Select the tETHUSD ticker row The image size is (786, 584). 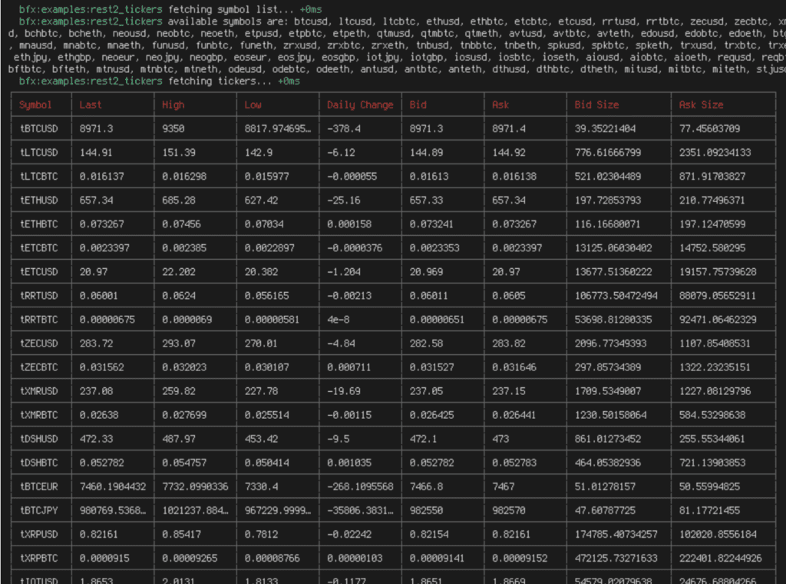pyautogui.click(x=41, y=200)
